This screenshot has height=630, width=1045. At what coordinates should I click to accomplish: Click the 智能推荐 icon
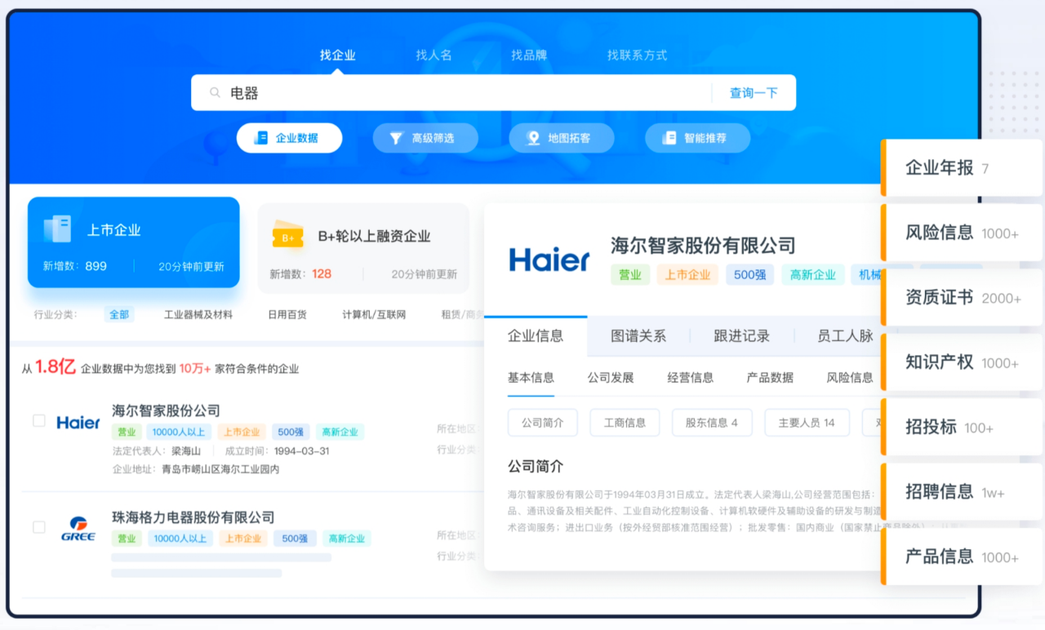coord(669,138)
